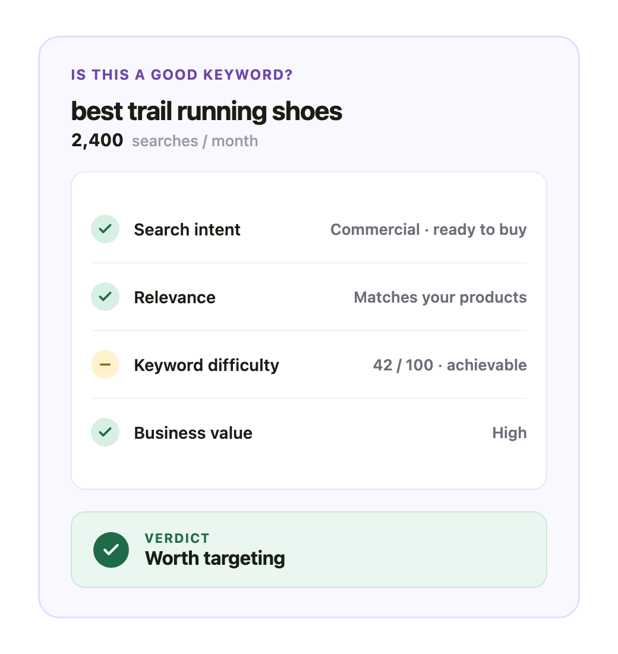Select the Search intent row label
The width and height of the screenshot is (618, 654).
(187, 229)
